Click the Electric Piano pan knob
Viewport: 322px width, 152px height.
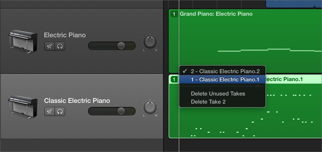pyautogui.click(x=150, y=42)
